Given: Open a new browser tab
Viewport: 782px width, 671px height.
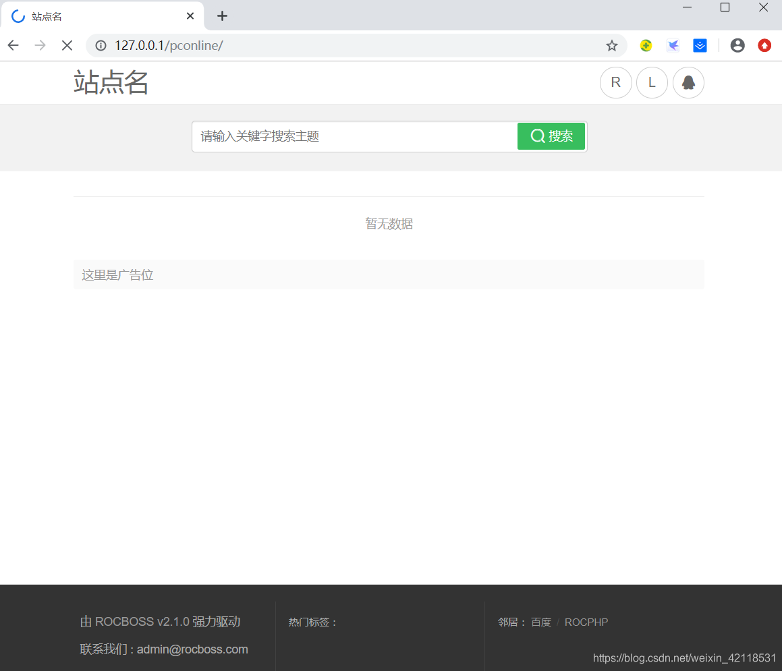Looking at the screenshot, I should pos(222,16).
